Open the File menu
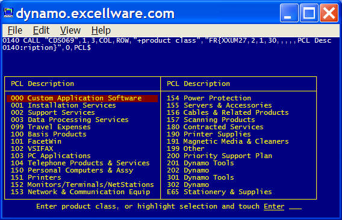 coord(15,30)
